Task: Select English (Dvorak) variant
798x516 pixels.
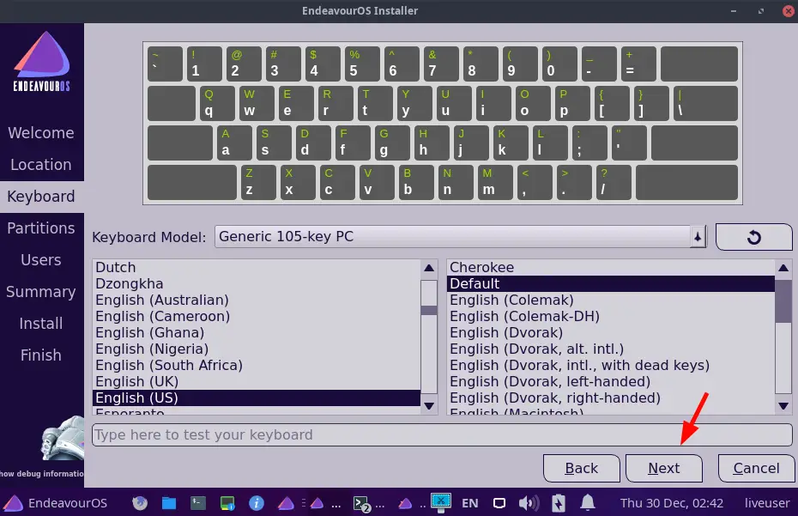Action: click(x=611, y=332)
